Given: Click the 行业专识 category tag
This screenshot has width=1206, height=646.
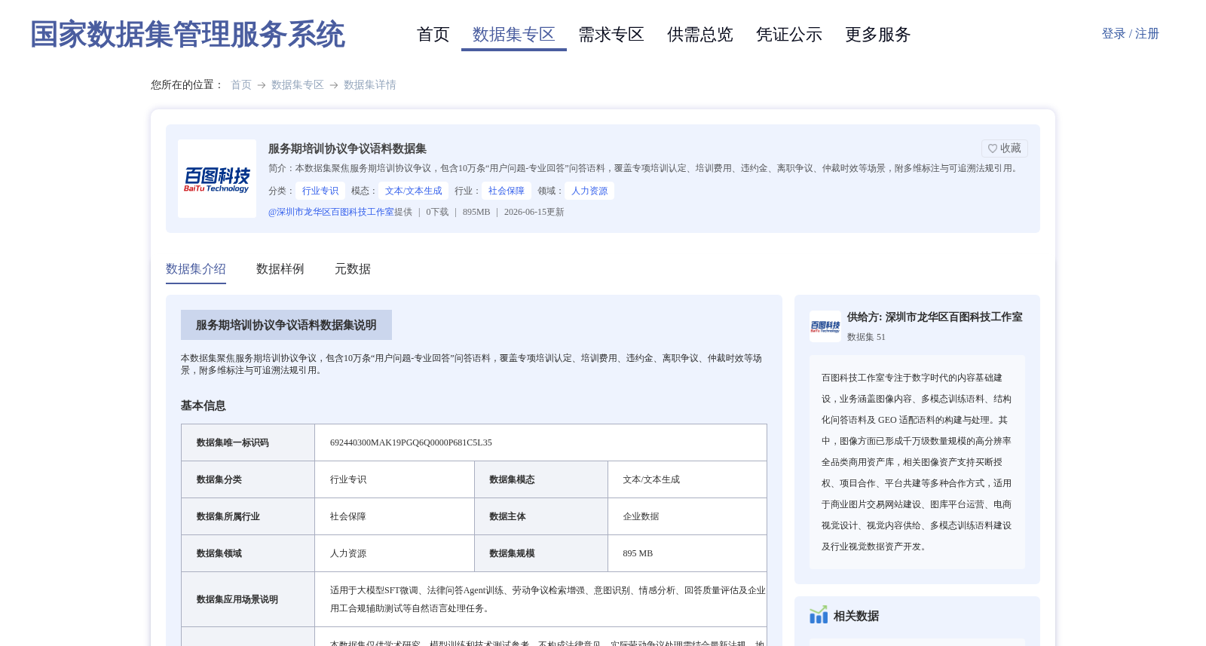Looking at the screenshot, I should click(320, 191).
